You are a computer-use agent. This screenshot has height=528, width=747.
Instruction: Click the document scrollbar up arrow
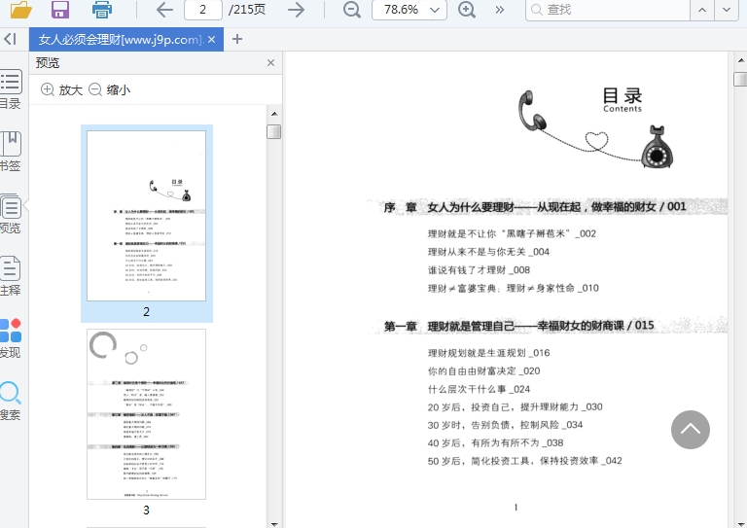point(741,60)
